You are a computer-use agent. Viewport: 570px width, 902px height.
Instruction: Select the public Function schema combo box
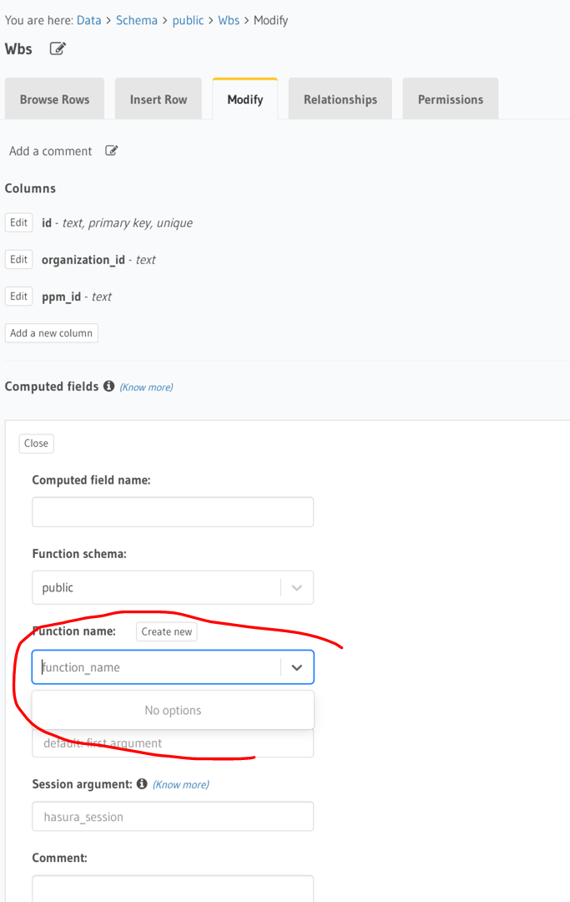pos(173,587)
